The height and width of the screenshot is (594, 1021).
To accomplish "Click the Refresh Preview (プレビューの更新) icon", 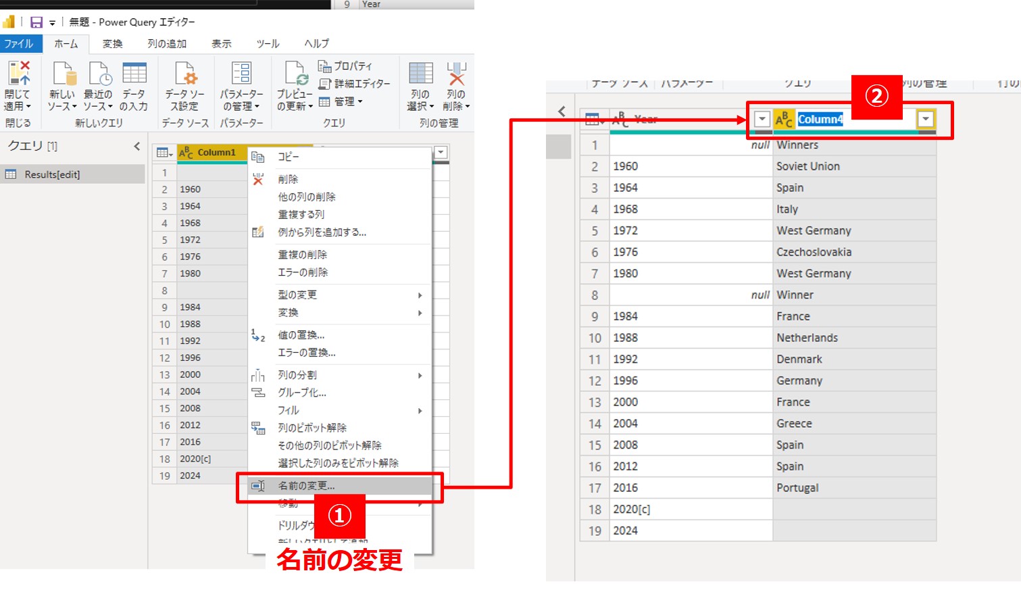I will tap(295, 74).
